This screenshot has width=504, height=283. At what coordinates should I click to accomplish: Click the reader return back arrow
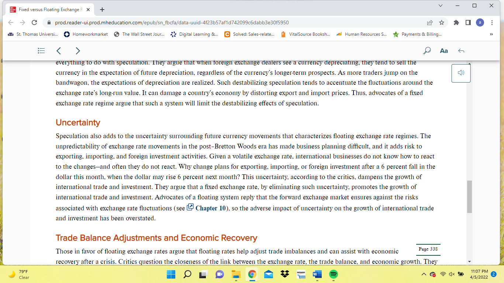pos(461,51)
